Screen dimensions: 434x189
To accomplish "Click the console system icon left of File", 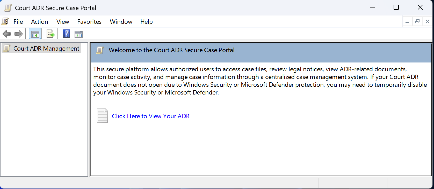I will point(5,22).
